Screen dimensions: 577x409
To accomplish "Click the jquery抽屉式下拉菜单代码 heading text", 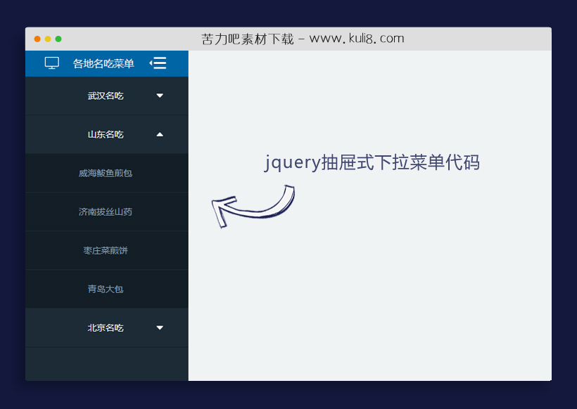I will tap(373, 162).
